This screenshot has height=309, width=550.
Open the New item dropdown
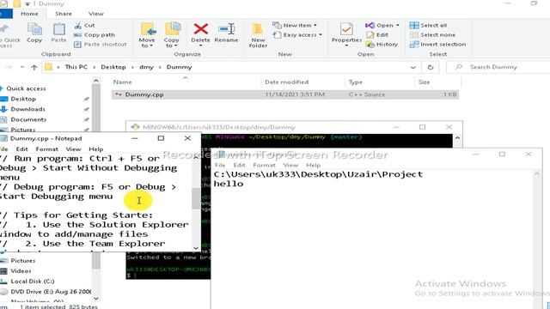[295, 25]
